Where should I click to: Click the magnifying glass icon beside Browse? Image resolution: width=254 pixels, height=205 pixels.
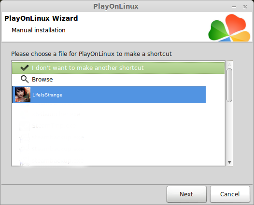[x=25, y=80]
